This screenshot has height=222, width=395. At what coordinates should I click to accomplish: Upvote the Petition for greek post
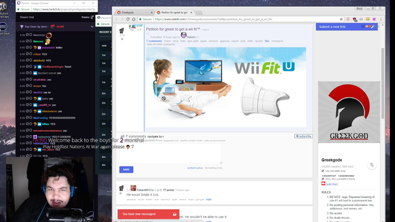[122, 30]
